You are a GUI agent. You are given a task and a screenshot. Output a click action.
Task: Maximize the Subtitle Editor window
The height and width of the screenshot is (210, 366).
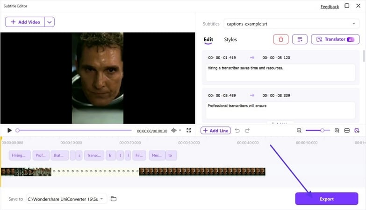[347, 6]
